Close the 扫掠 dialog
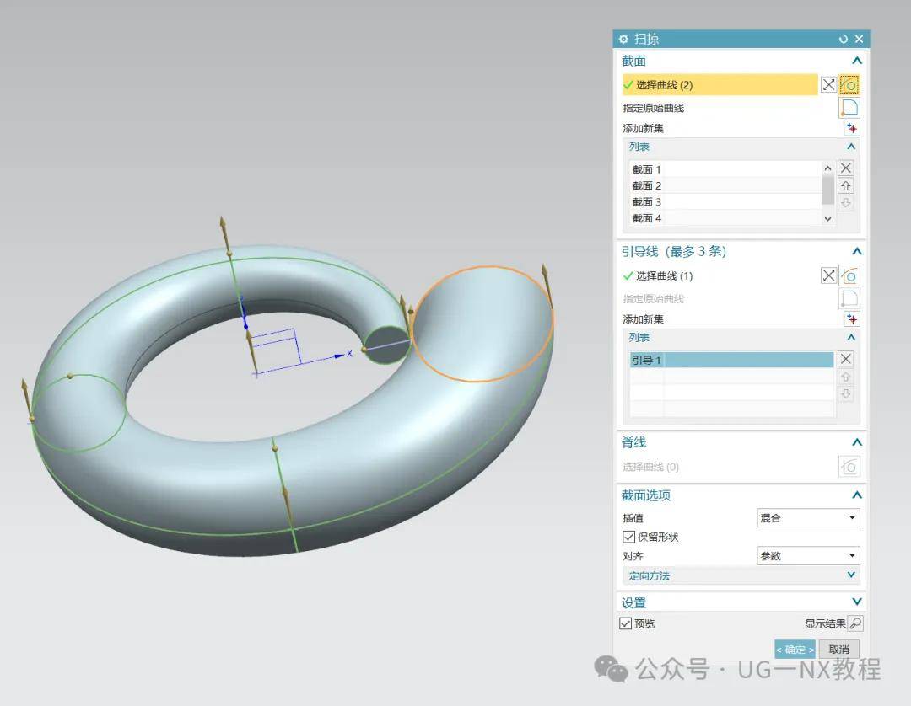The width and height of the screenshot is (911, 706). 860,39
